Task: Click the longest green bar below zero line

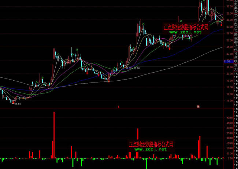Action: [x=146, y=163]
